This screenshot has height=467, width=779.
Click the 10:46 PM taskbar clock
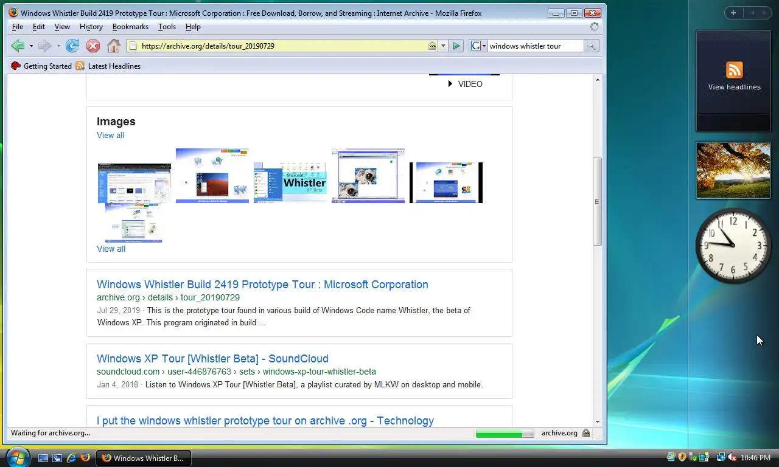click(755, 458)
